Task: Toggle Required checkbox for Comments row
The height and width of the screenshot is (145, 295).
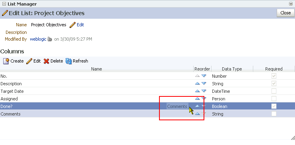Action: click(274, 114)
